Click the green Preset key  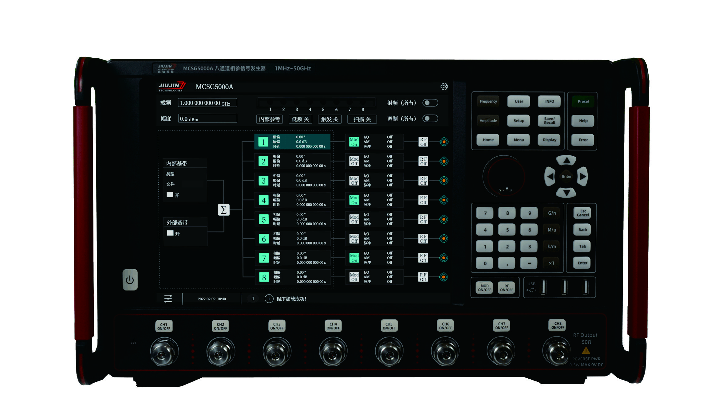tap(583, 102)
